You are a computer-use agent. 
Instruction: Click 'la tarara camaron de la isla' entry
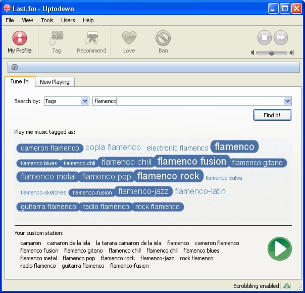tap(129, 243)
